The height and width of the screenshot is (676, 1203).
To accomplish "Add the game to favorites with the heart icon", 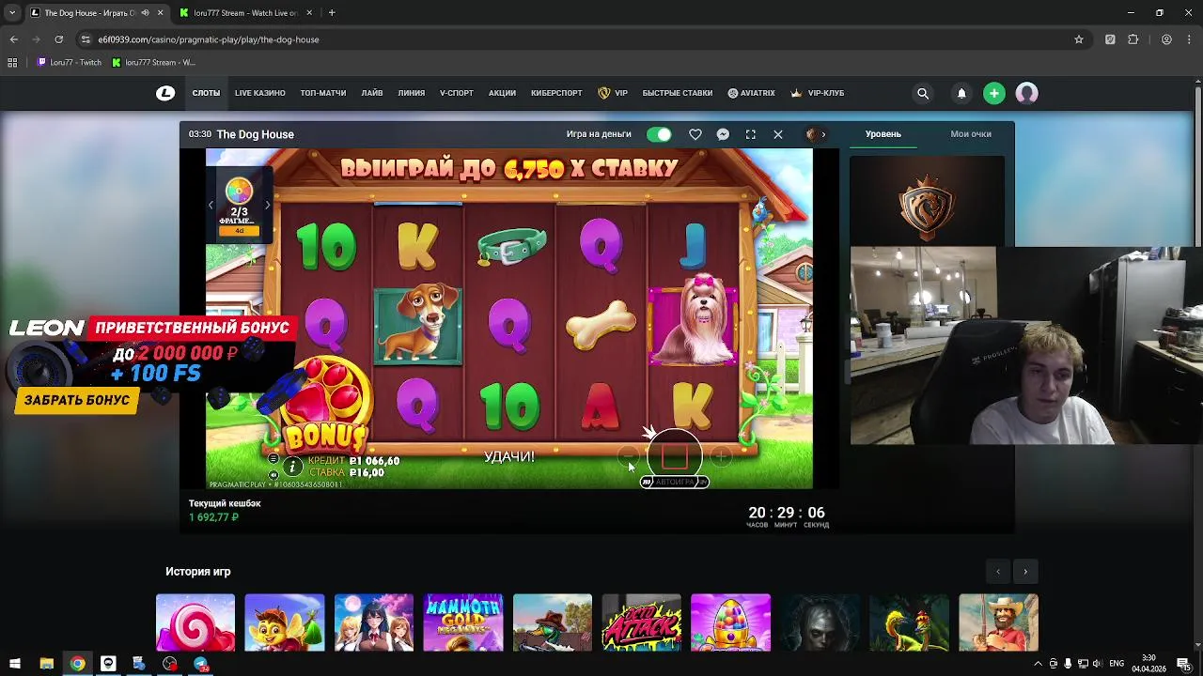I will coord(695,134).
